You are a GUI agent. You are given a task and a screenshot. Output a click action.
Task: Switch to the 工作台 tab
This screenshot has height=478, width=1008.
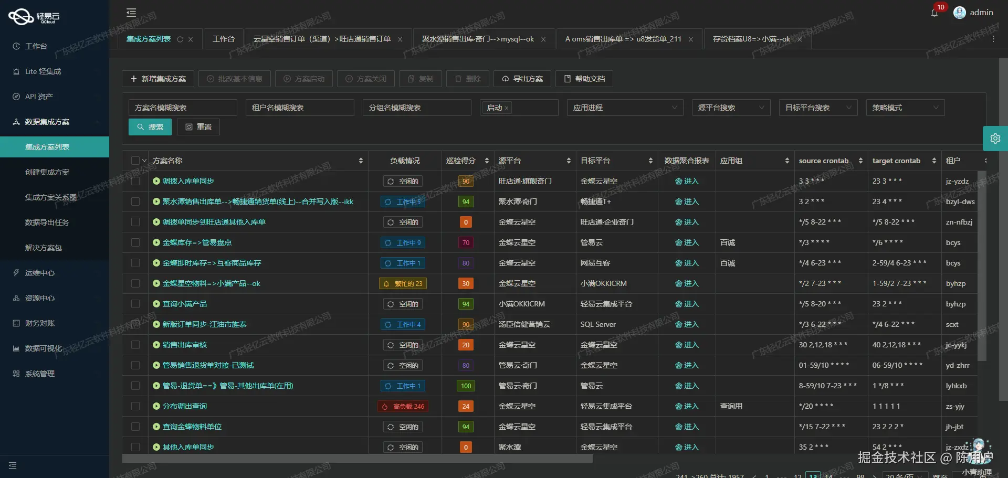pyautogui.click(x=224, y=38)
